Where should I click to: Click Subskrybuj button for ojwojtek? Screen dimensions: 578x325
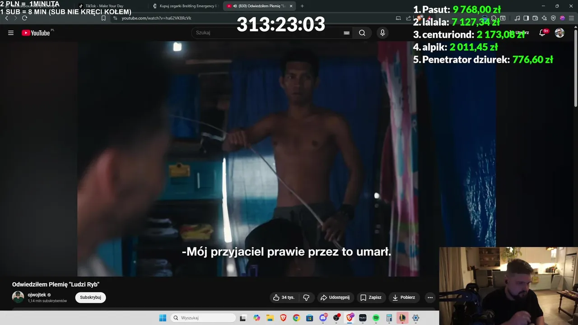(x=90, y=297)
